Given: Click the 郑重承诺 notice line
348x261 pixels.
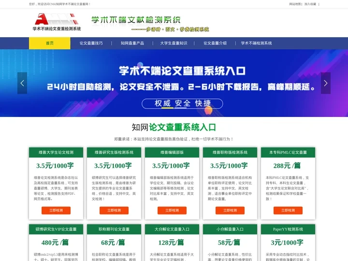Looking at the screenshot, I should pyautogui.click(x=174, y=139).
